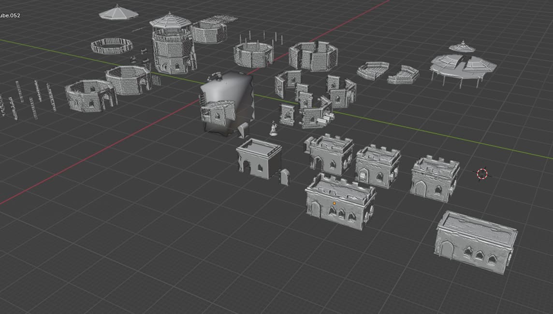
Task: Click the object name text in corner
Action: pos(10,15)
